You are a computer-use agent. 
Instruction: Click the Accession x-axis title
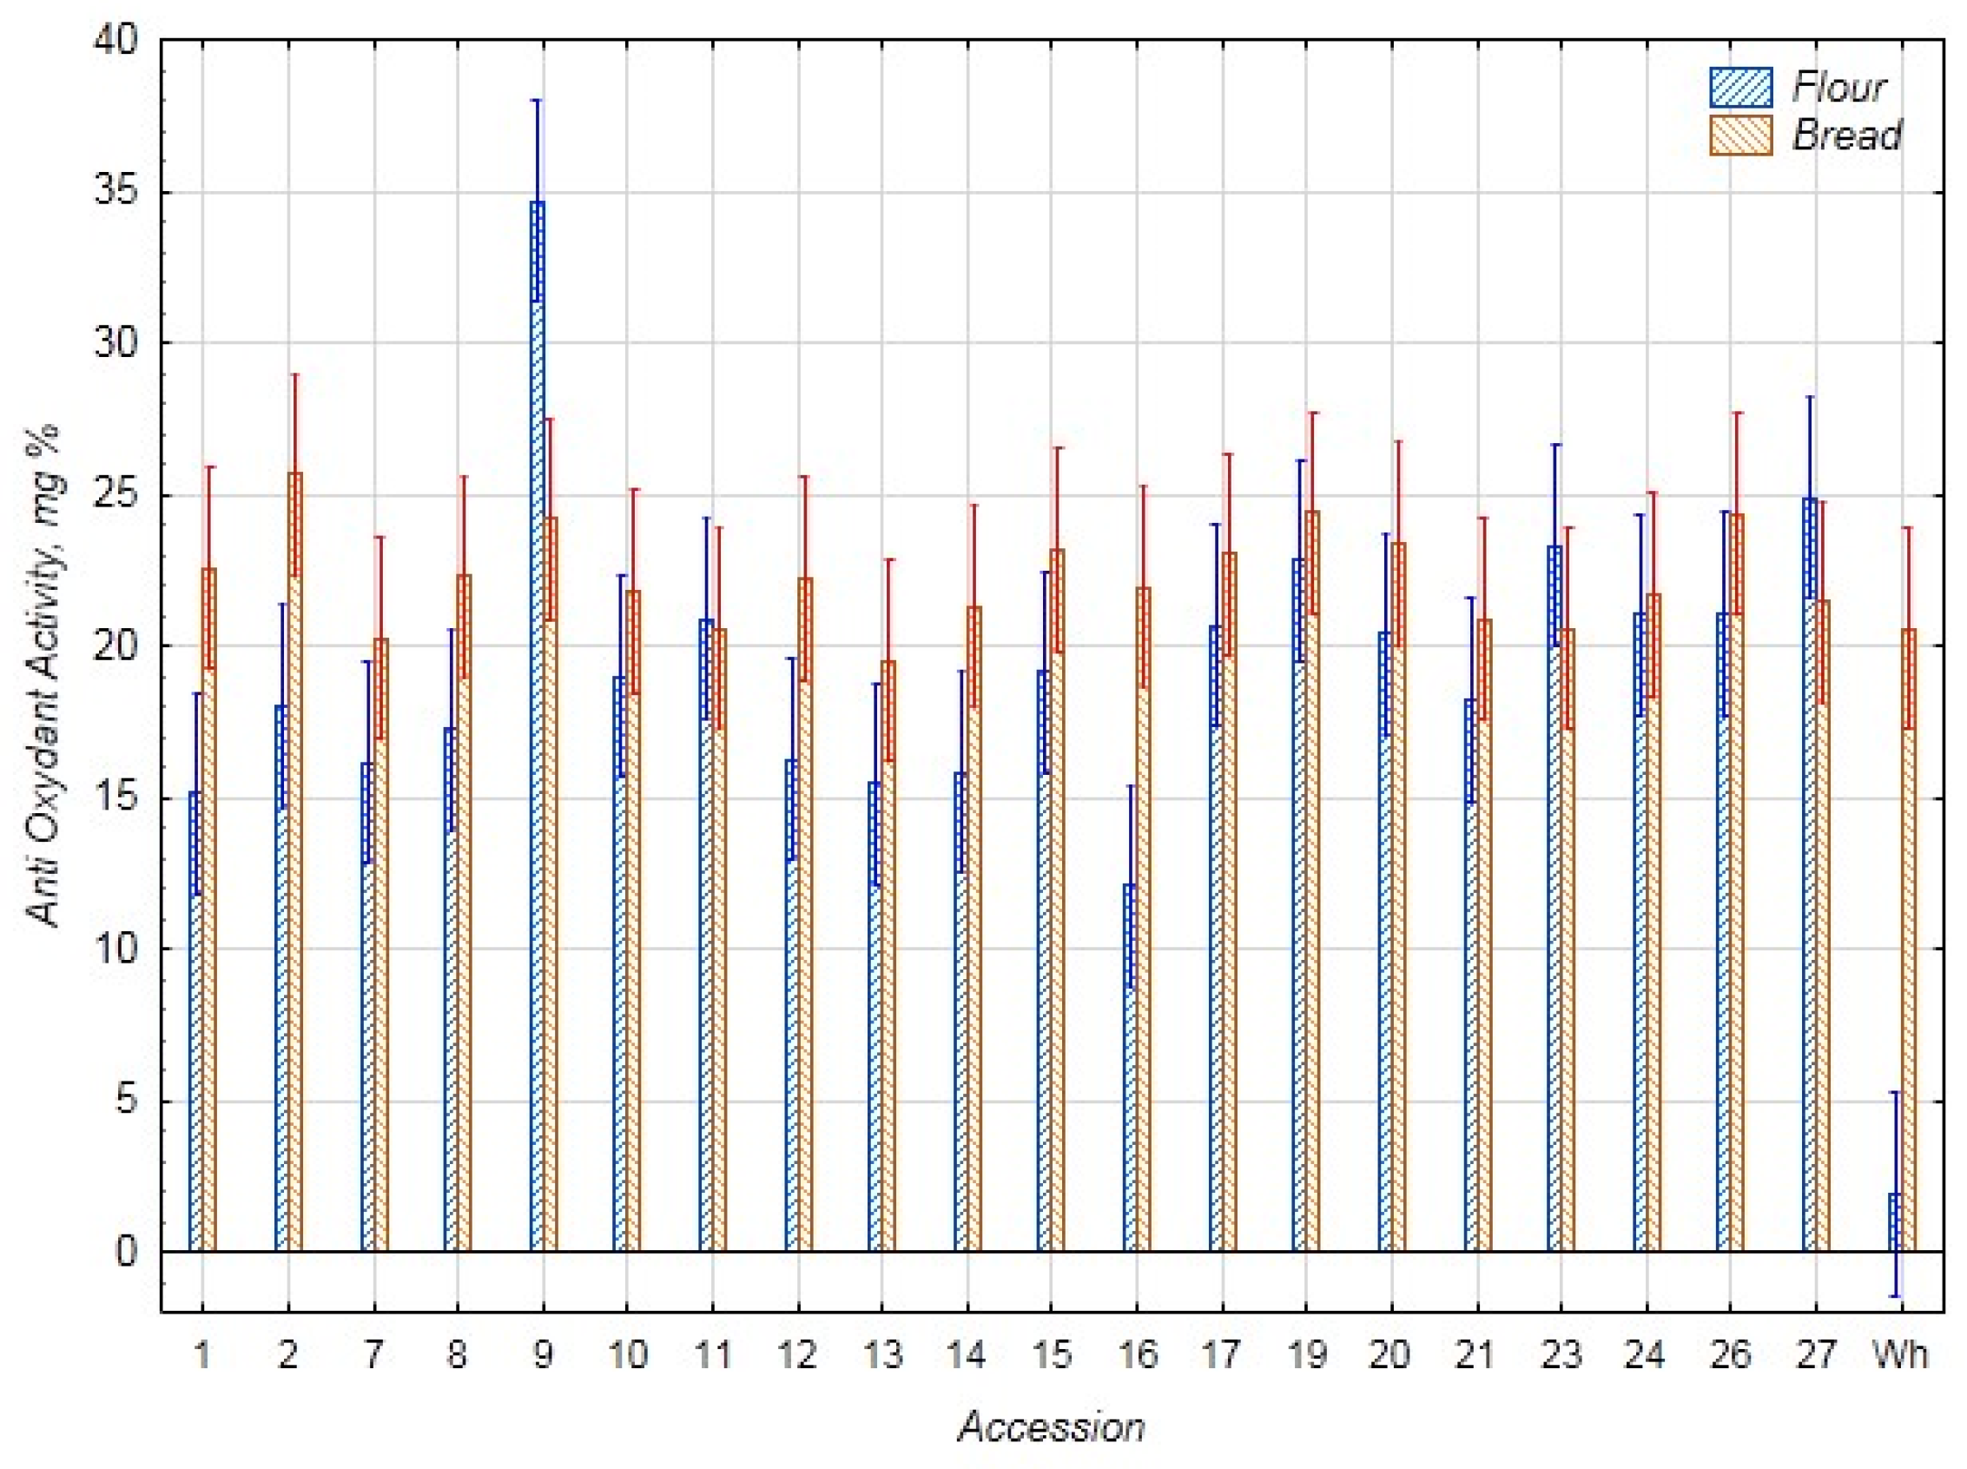(1052, 1426)
